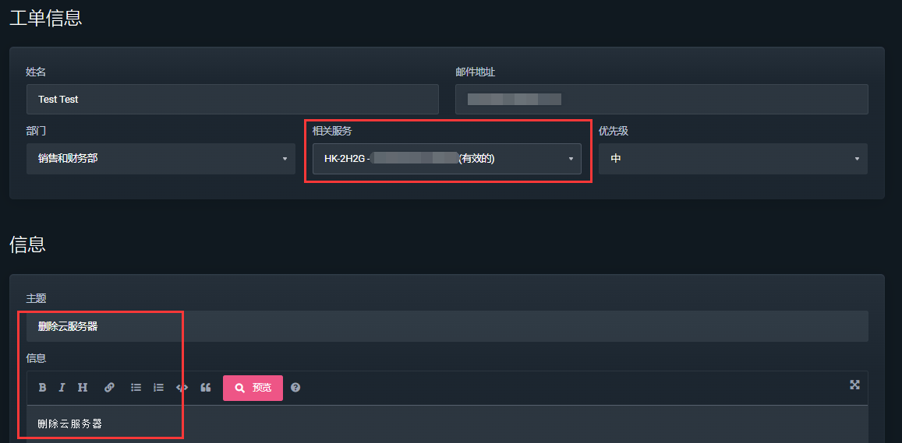Expand the 相关服务 service dropdown

tap(447, 159)
